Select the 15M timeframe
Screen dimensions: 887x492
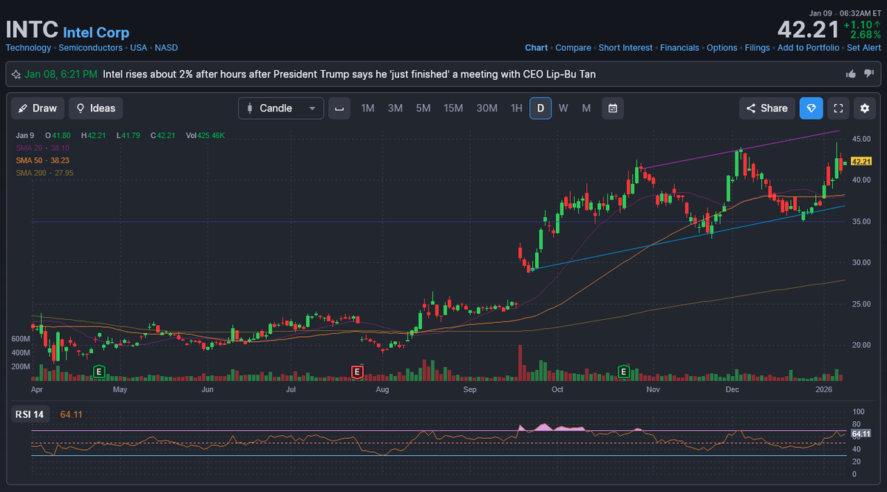(453, 108)
